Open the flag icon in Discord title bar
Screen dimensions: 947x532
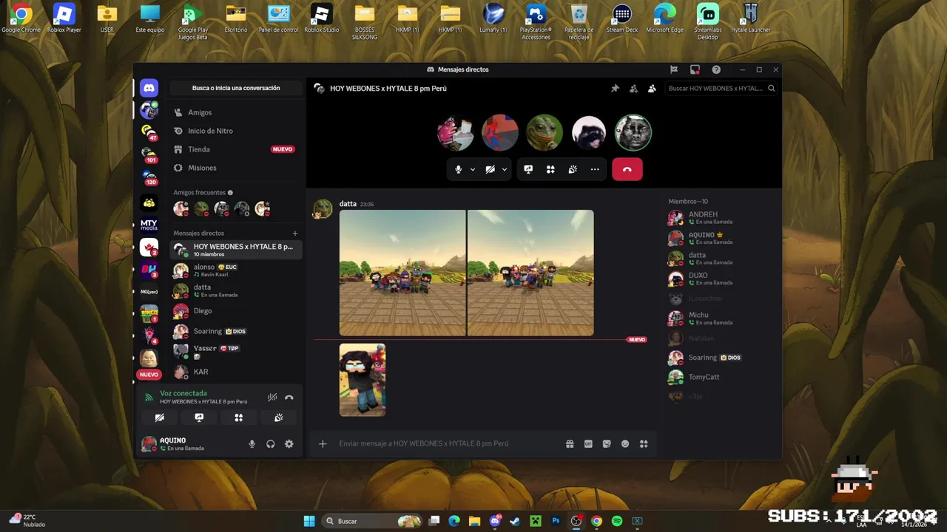coord(674,69)
